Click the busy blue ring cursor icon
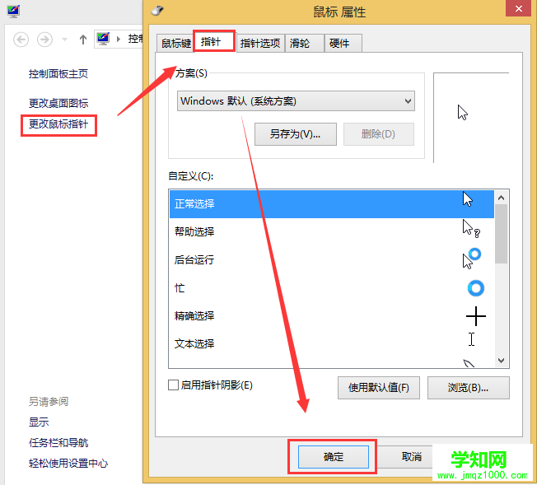This screenshot has width=537, height=485. 476,288
